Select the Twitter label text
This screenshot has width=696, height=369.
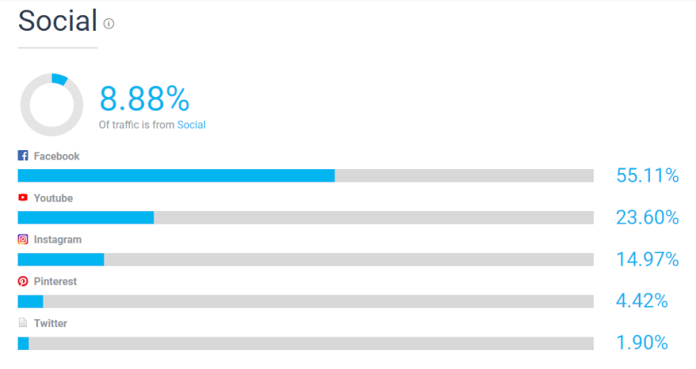(x=50, y=323)
